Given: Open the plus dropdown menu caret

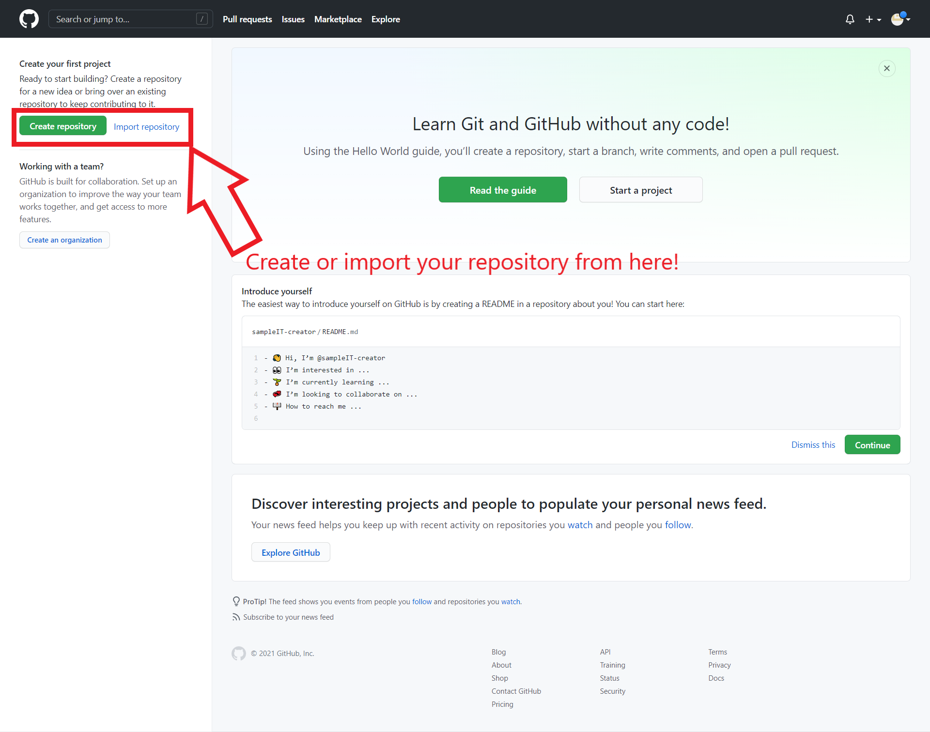Looking at the screenshot, I should [x=879, y=20].
